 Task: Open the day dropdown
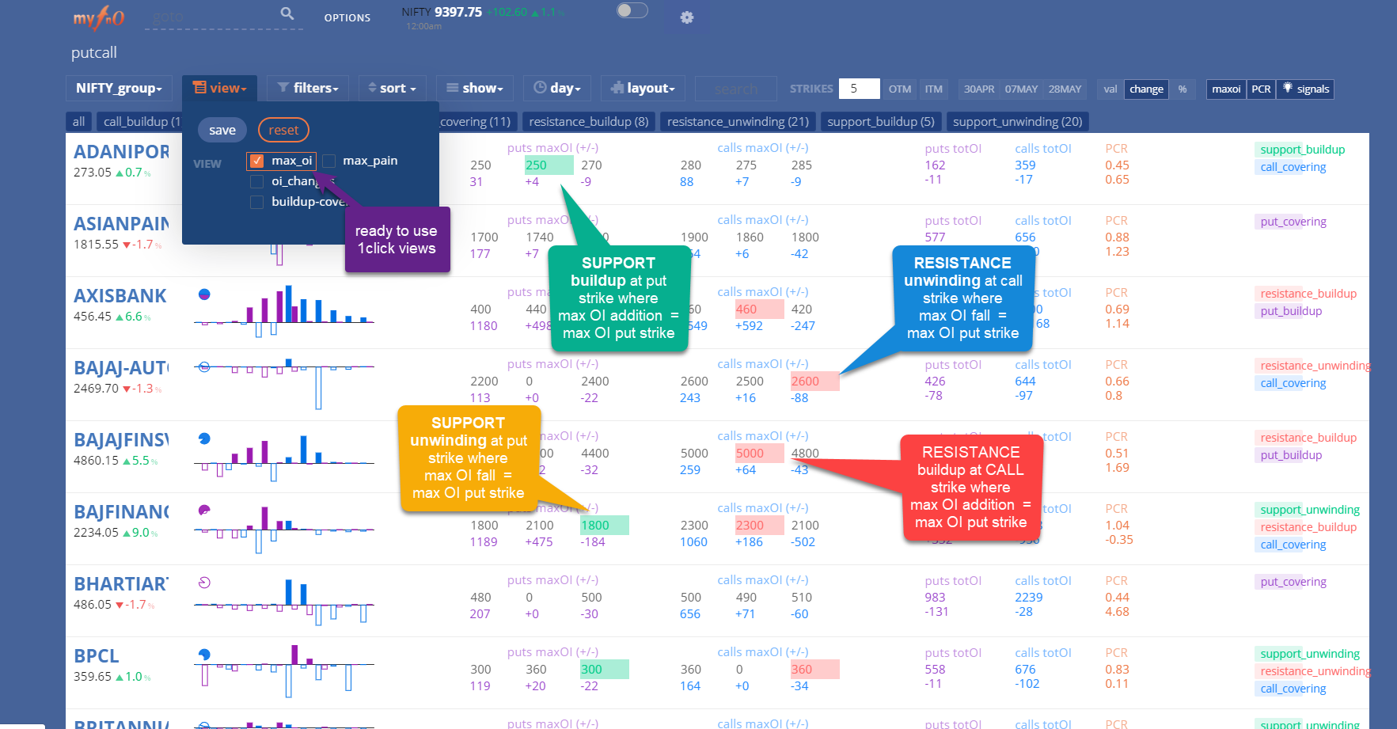(x=557, y=88)
